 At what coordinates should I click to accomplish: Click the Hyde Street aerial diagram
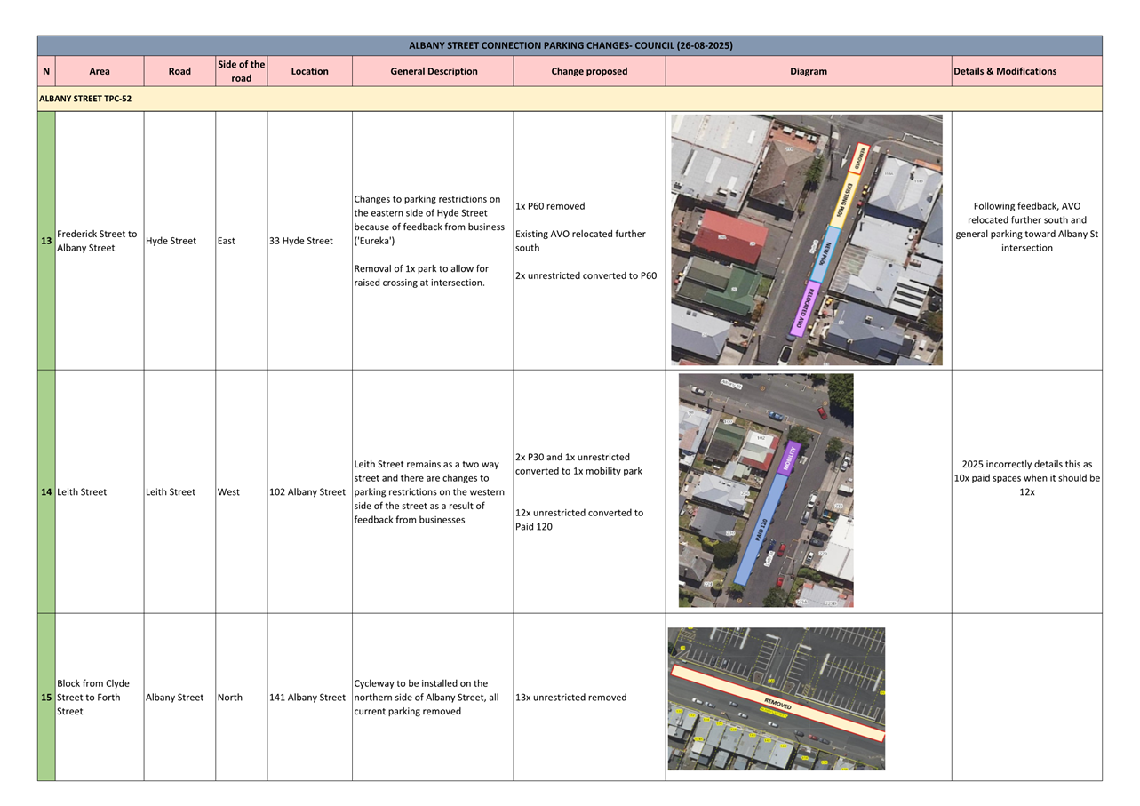tap(806, 240)
